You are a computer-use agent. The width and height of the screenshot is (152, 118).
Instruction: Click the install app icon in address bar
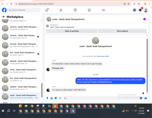coord(125,4)
